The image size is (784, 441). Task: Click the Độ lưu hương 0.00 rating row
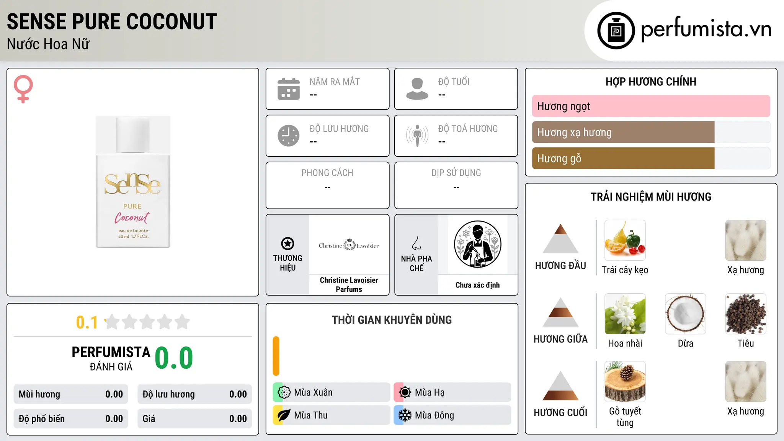[x=194, y=394]
